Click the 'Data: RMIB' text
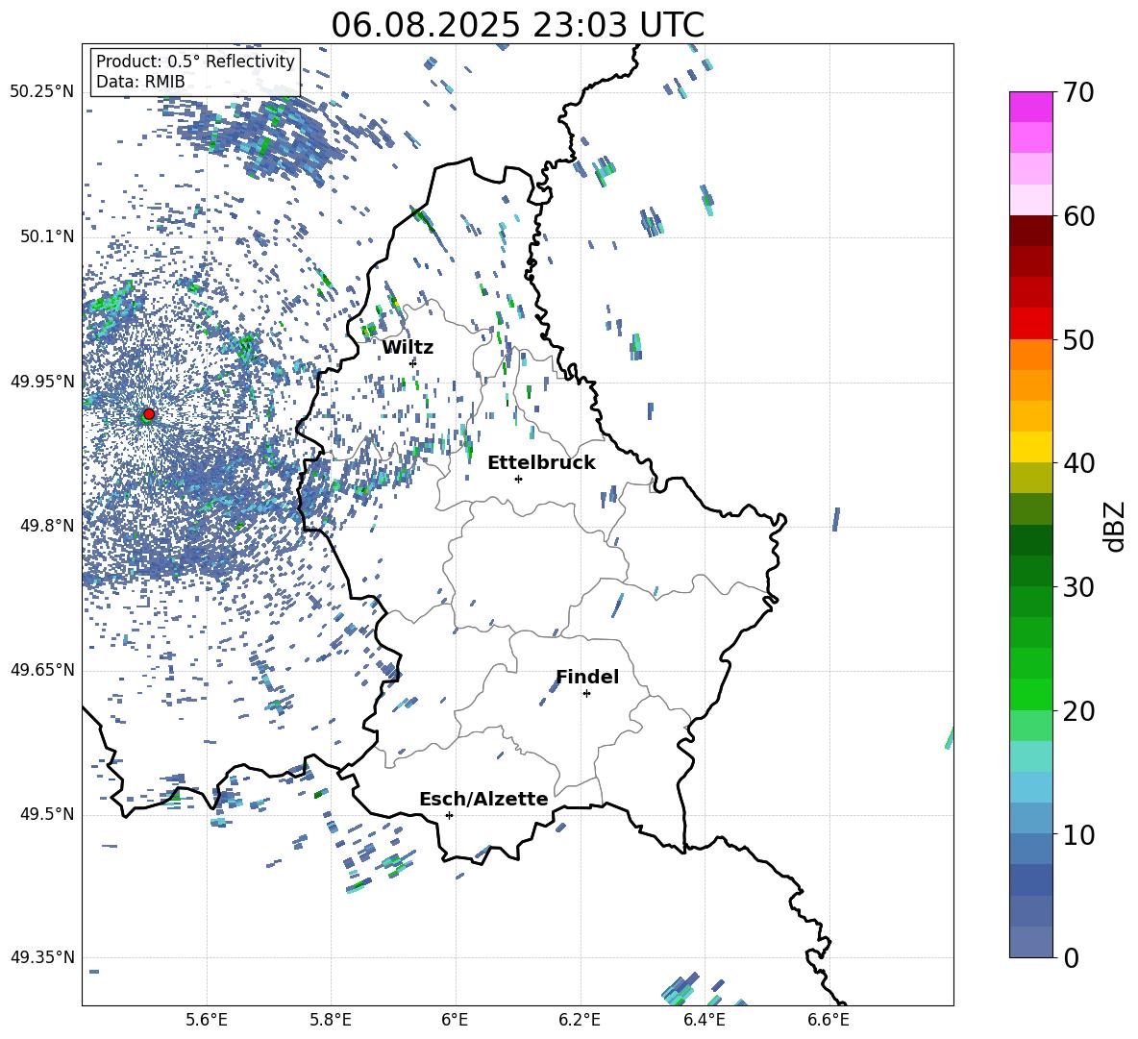This screenshot has width=1138, height=1039. tap(140, 82)
